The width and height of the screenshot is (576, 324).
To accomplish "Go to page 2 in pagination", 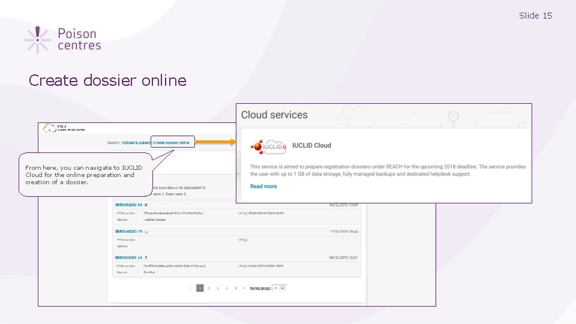I will [209, 289].
